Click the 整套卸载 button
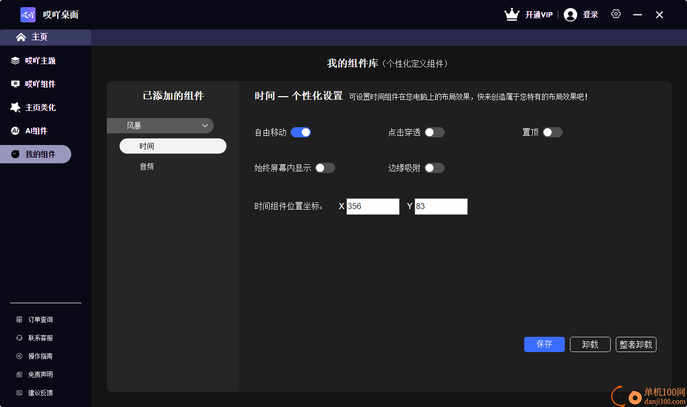687x407 pixels. tap(636, 344)
